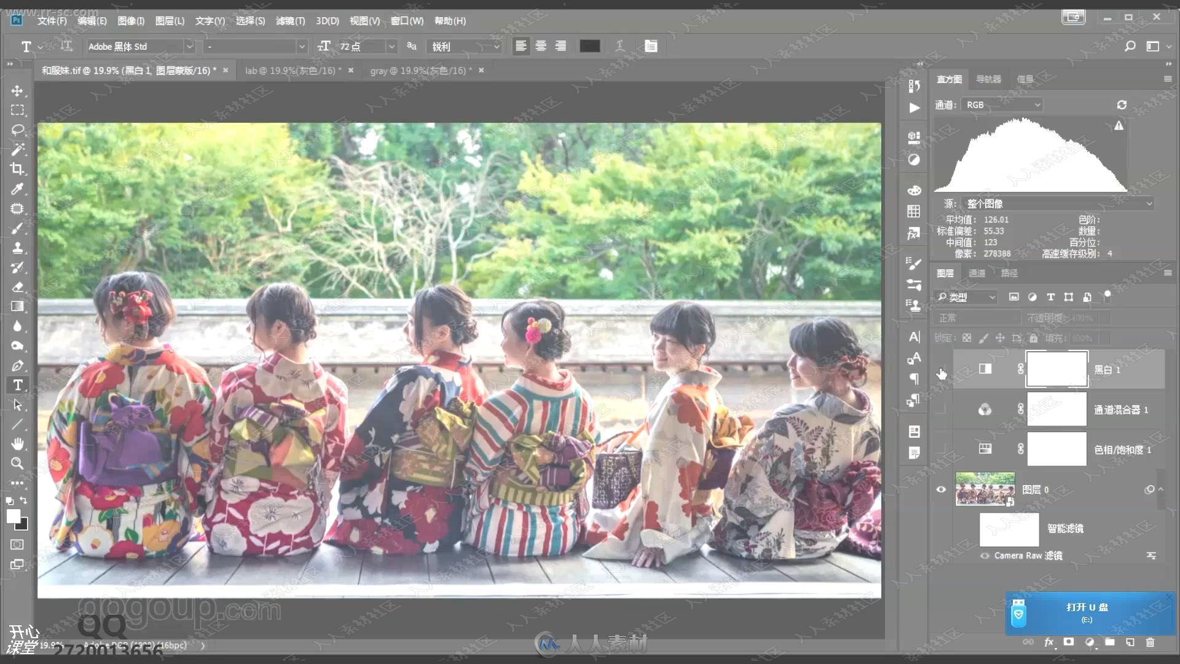1180x664 pixels.
Task: Click text color swatch in options bar
Action: 589,46
